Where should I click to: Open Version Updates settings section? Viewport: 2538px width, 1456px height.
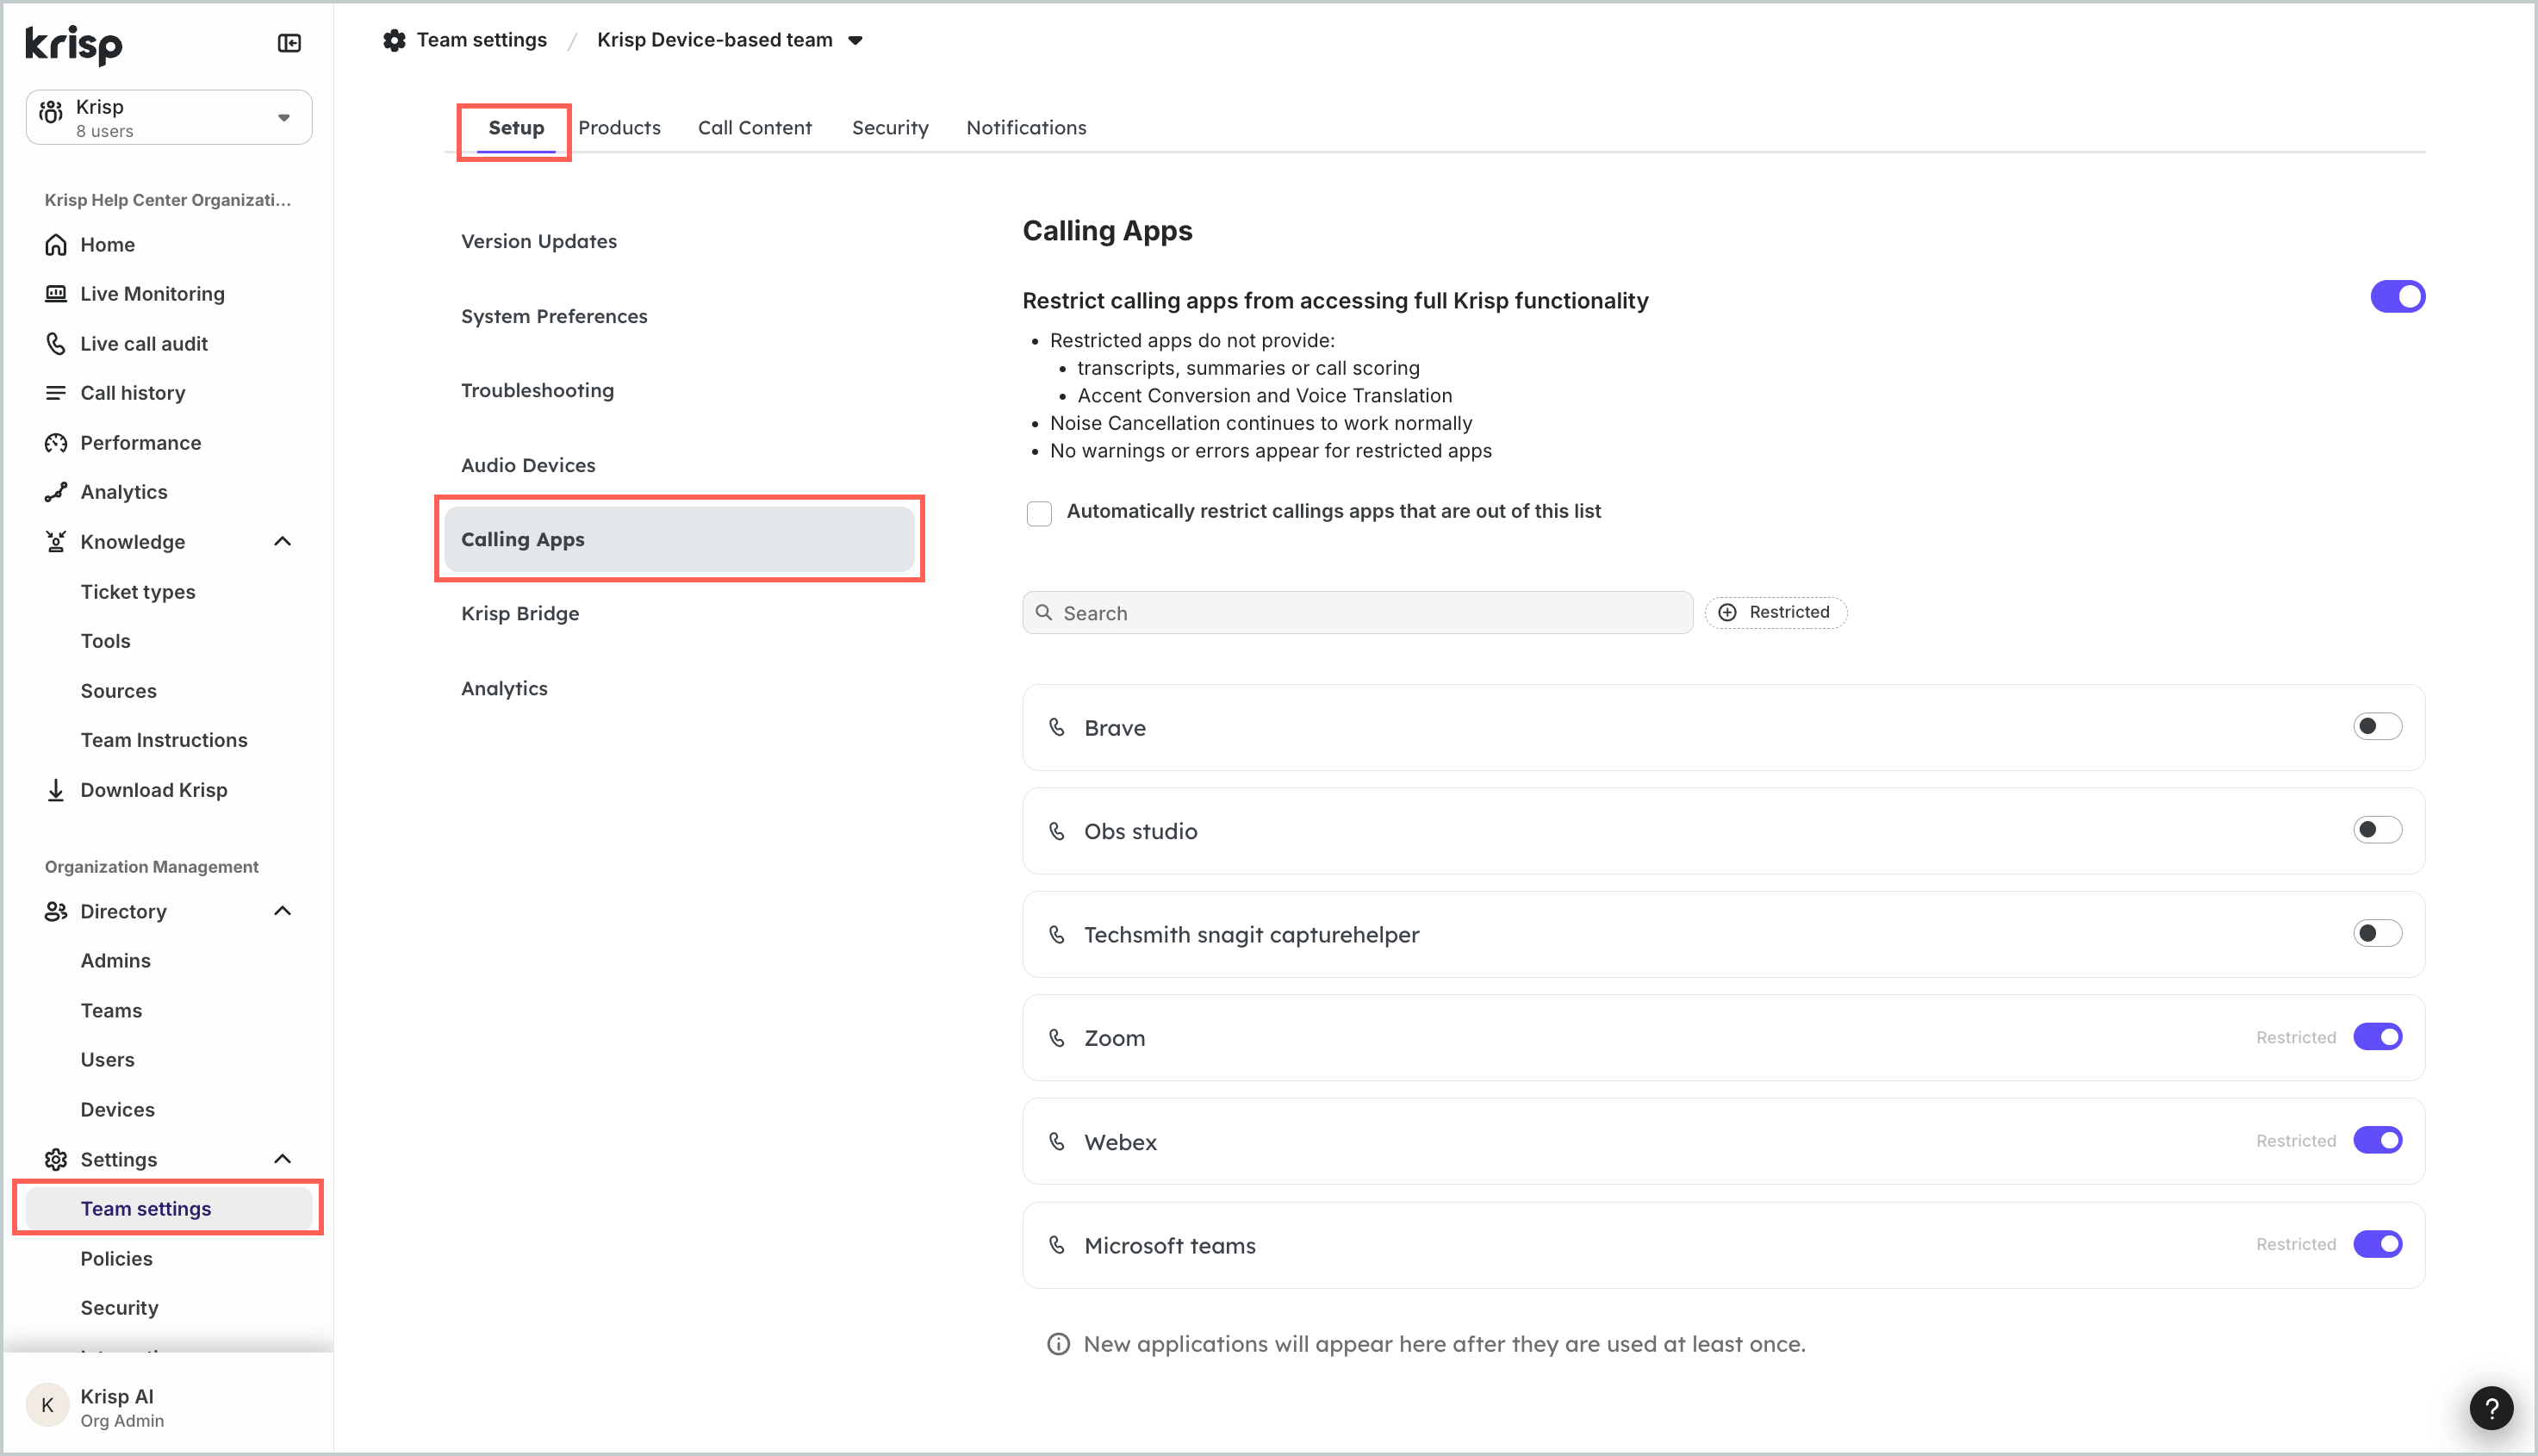(x=539, y=242)
